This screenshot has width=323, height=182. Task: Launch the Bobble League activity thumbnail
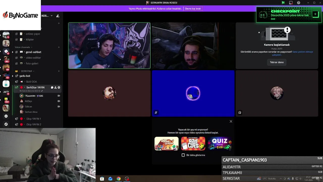(x=167, y=144)
